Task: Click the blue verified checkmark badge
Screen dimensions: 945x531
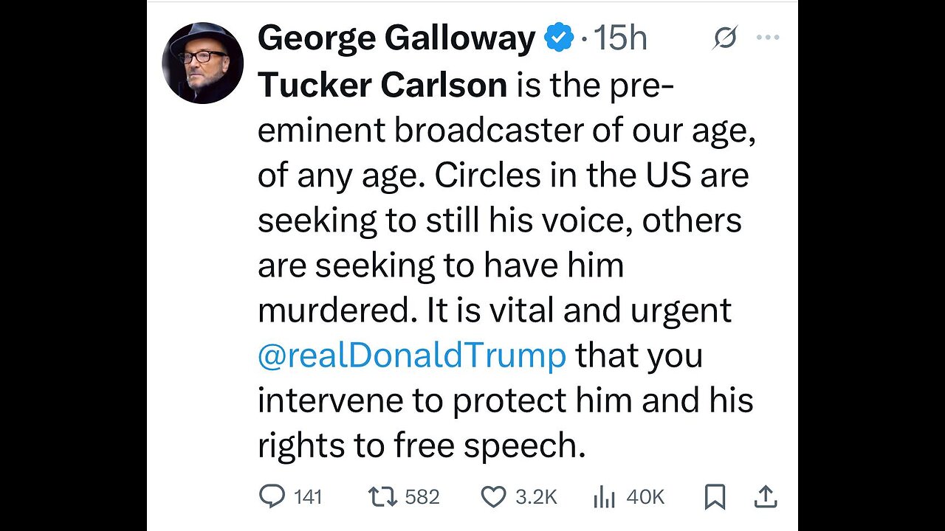Action: pyautogui.click(x=559, y=38)
